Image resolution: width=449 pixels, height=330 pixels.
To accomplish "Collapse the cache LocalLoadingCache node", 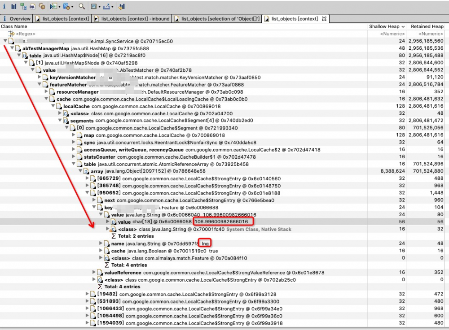I will 46,99.
